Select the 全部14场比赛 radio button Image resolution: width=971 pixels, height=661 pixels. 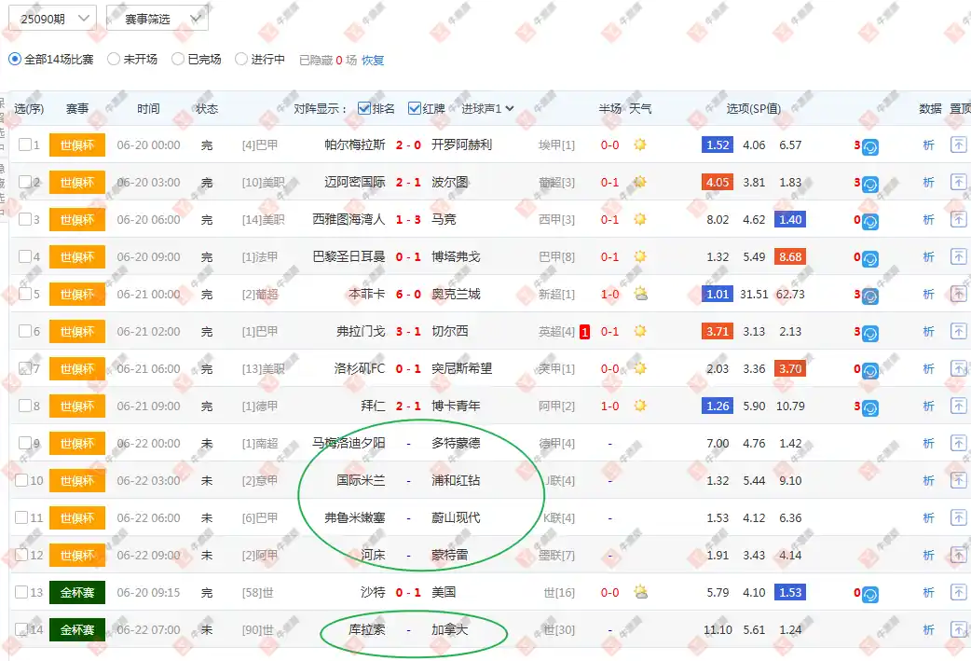coord(15,60)
